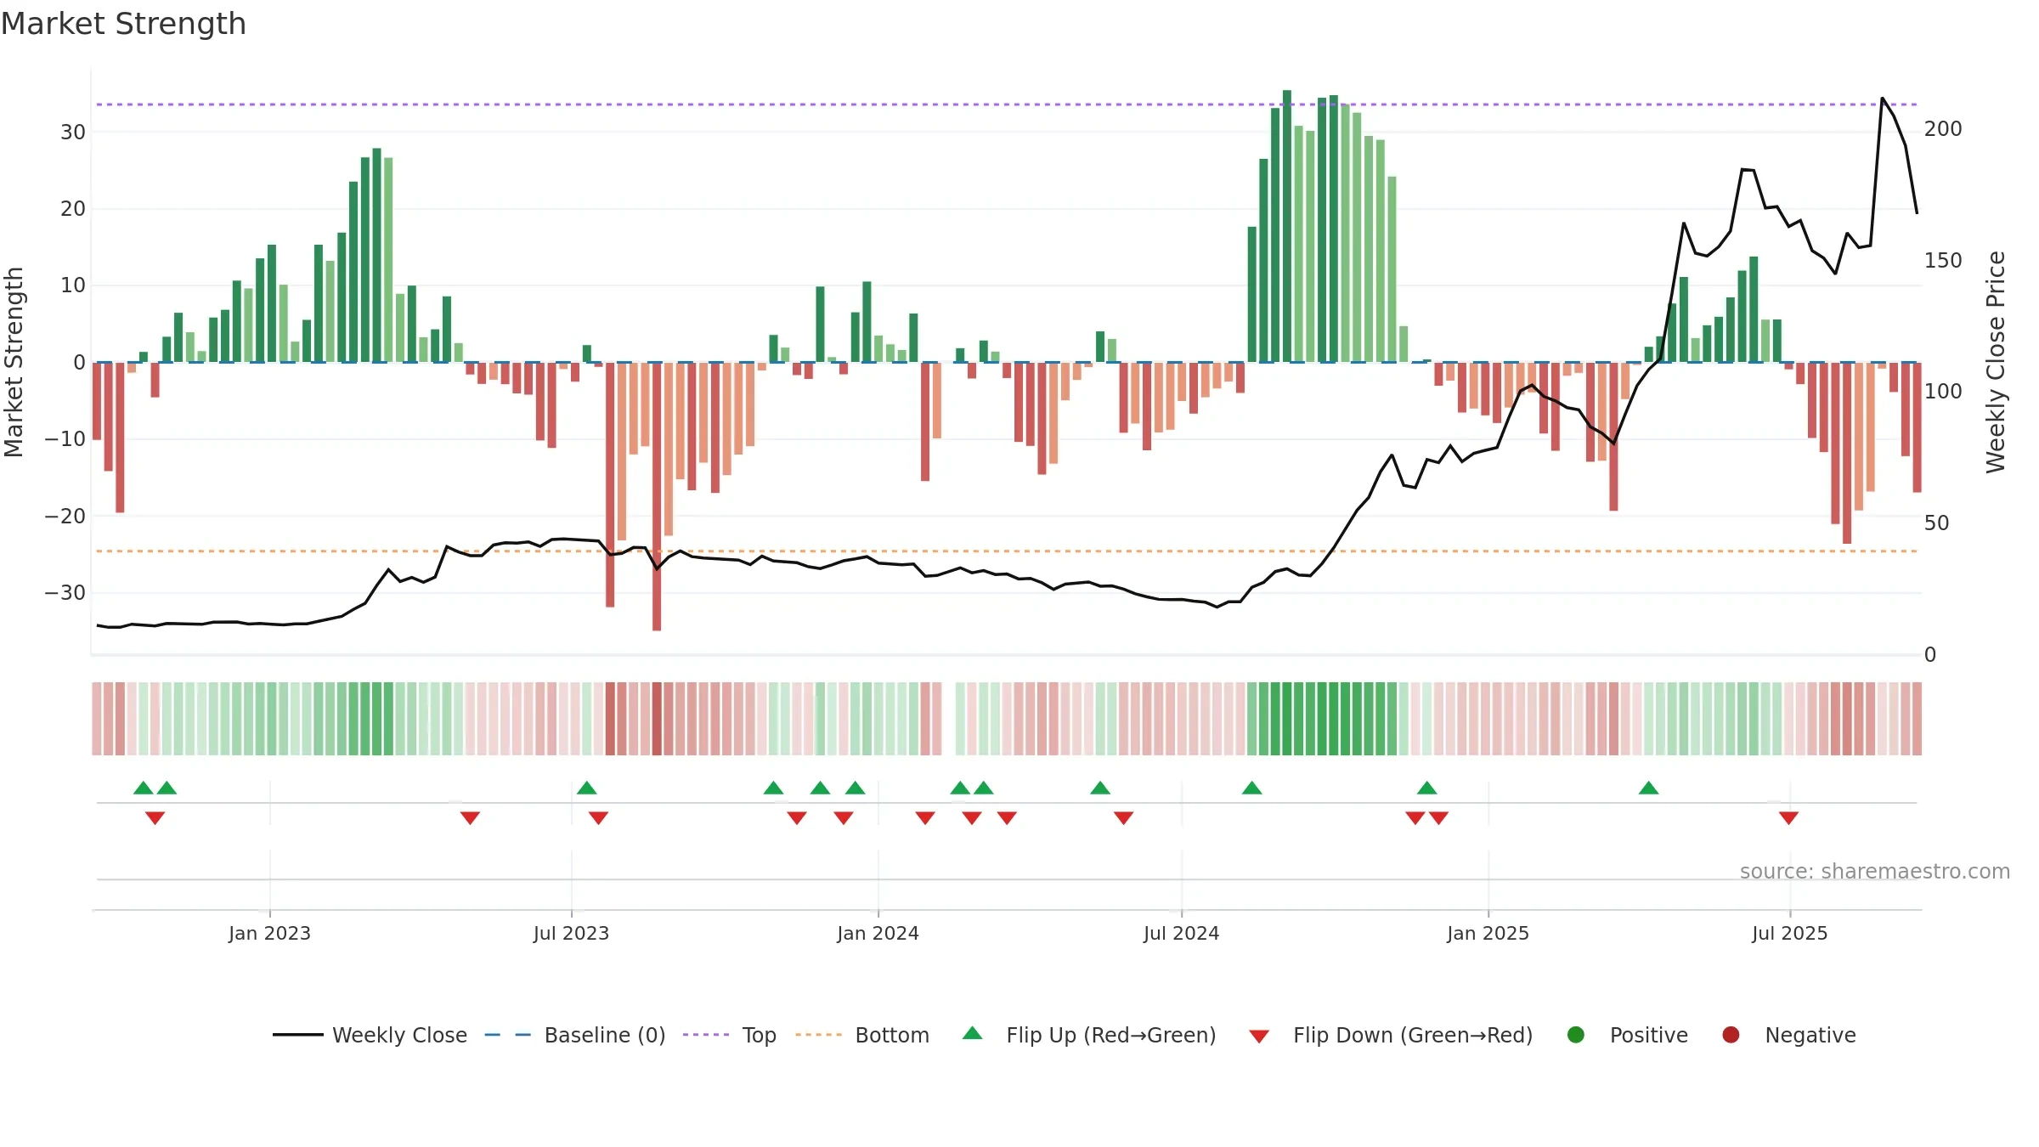Click the green Flip Up legend triangle icon
The width and height of the screenshot is (2039, 1147).
973,1033
